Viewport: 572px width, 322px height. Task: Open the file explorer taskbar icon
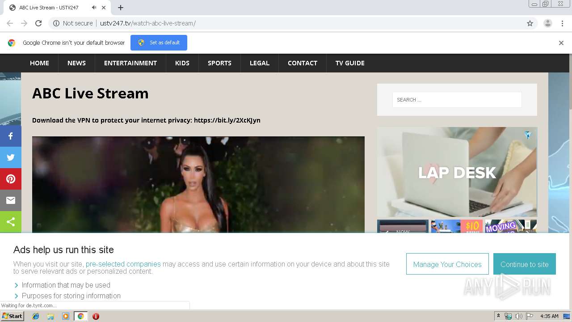[50, 316]
